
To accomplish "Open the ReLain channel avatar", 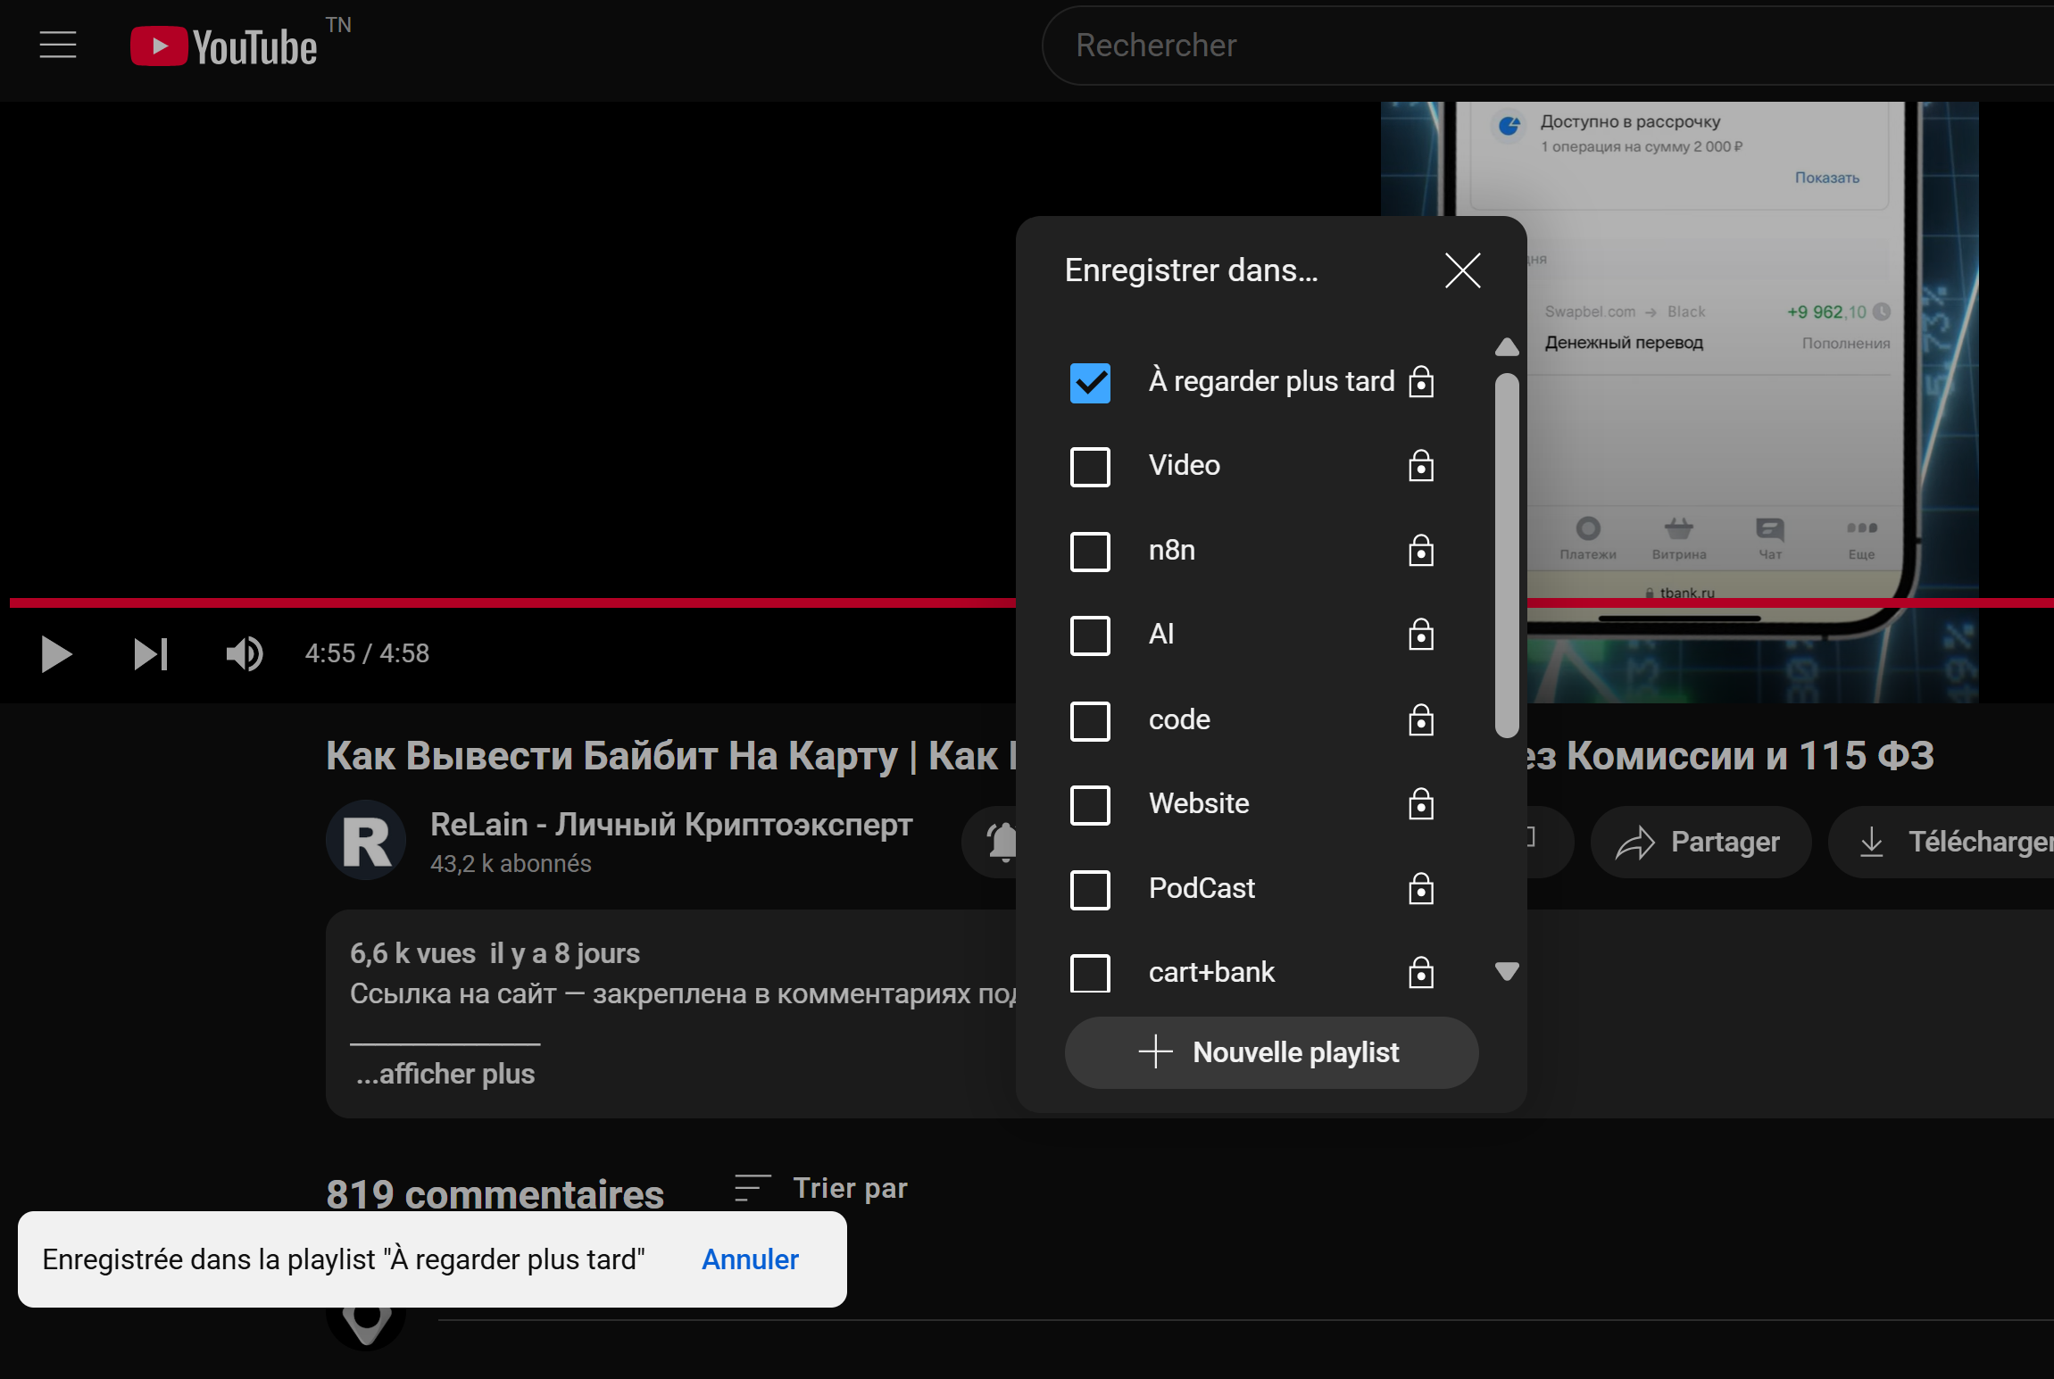I will 366,841.
